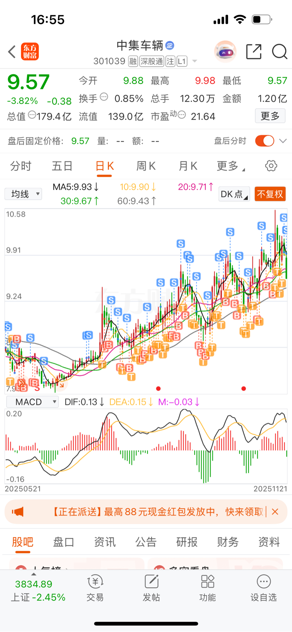Select the 日K chart tab

click(104, 166)
